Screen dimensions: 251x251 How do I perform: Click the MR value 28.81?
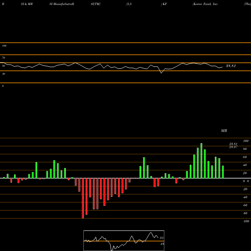click(233, 144)
